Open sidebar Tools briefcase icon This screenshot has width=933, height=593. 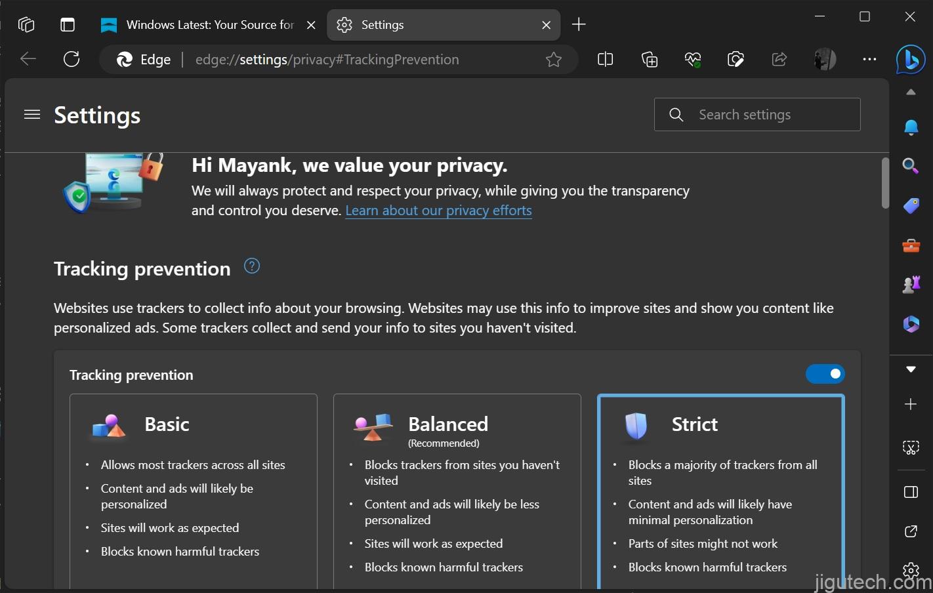(911, 246)
